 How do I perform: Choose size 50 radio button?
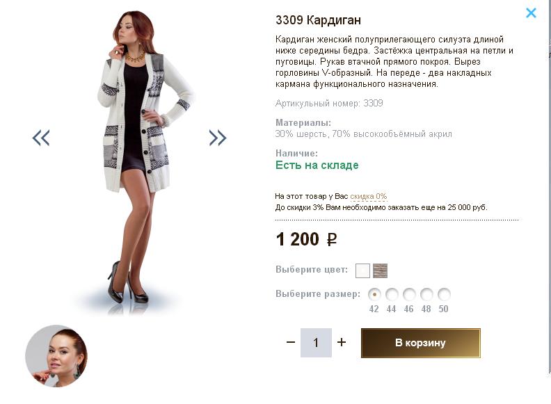click(444, 294)
